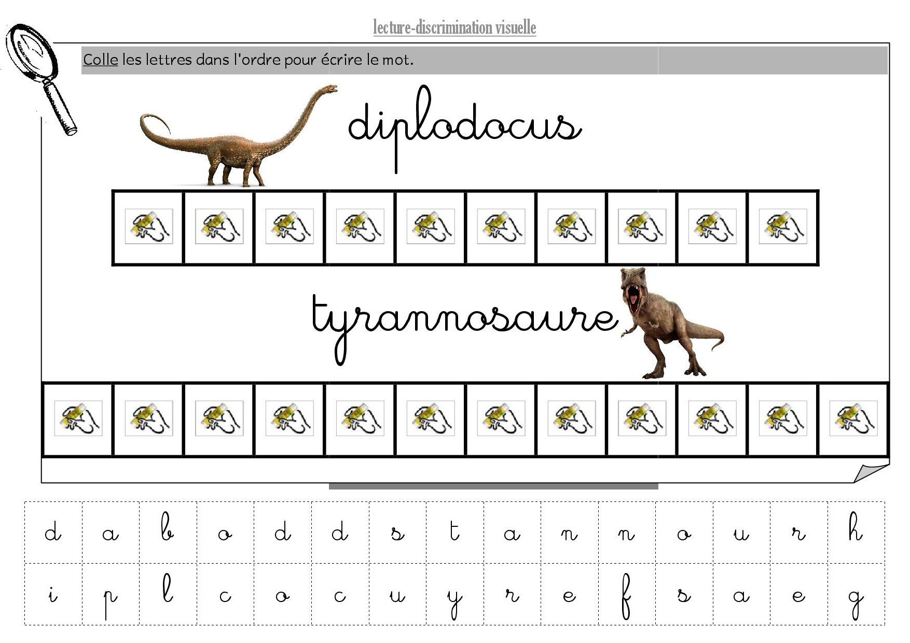Image resolution: width=910 pixels, height=643 pixels.
Task: Pick the letter tile 'p'
Action: point(111,594)
